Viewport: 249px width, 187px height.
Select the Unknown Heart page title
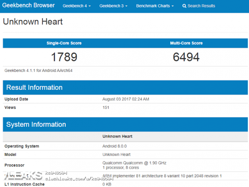(33, 22)
